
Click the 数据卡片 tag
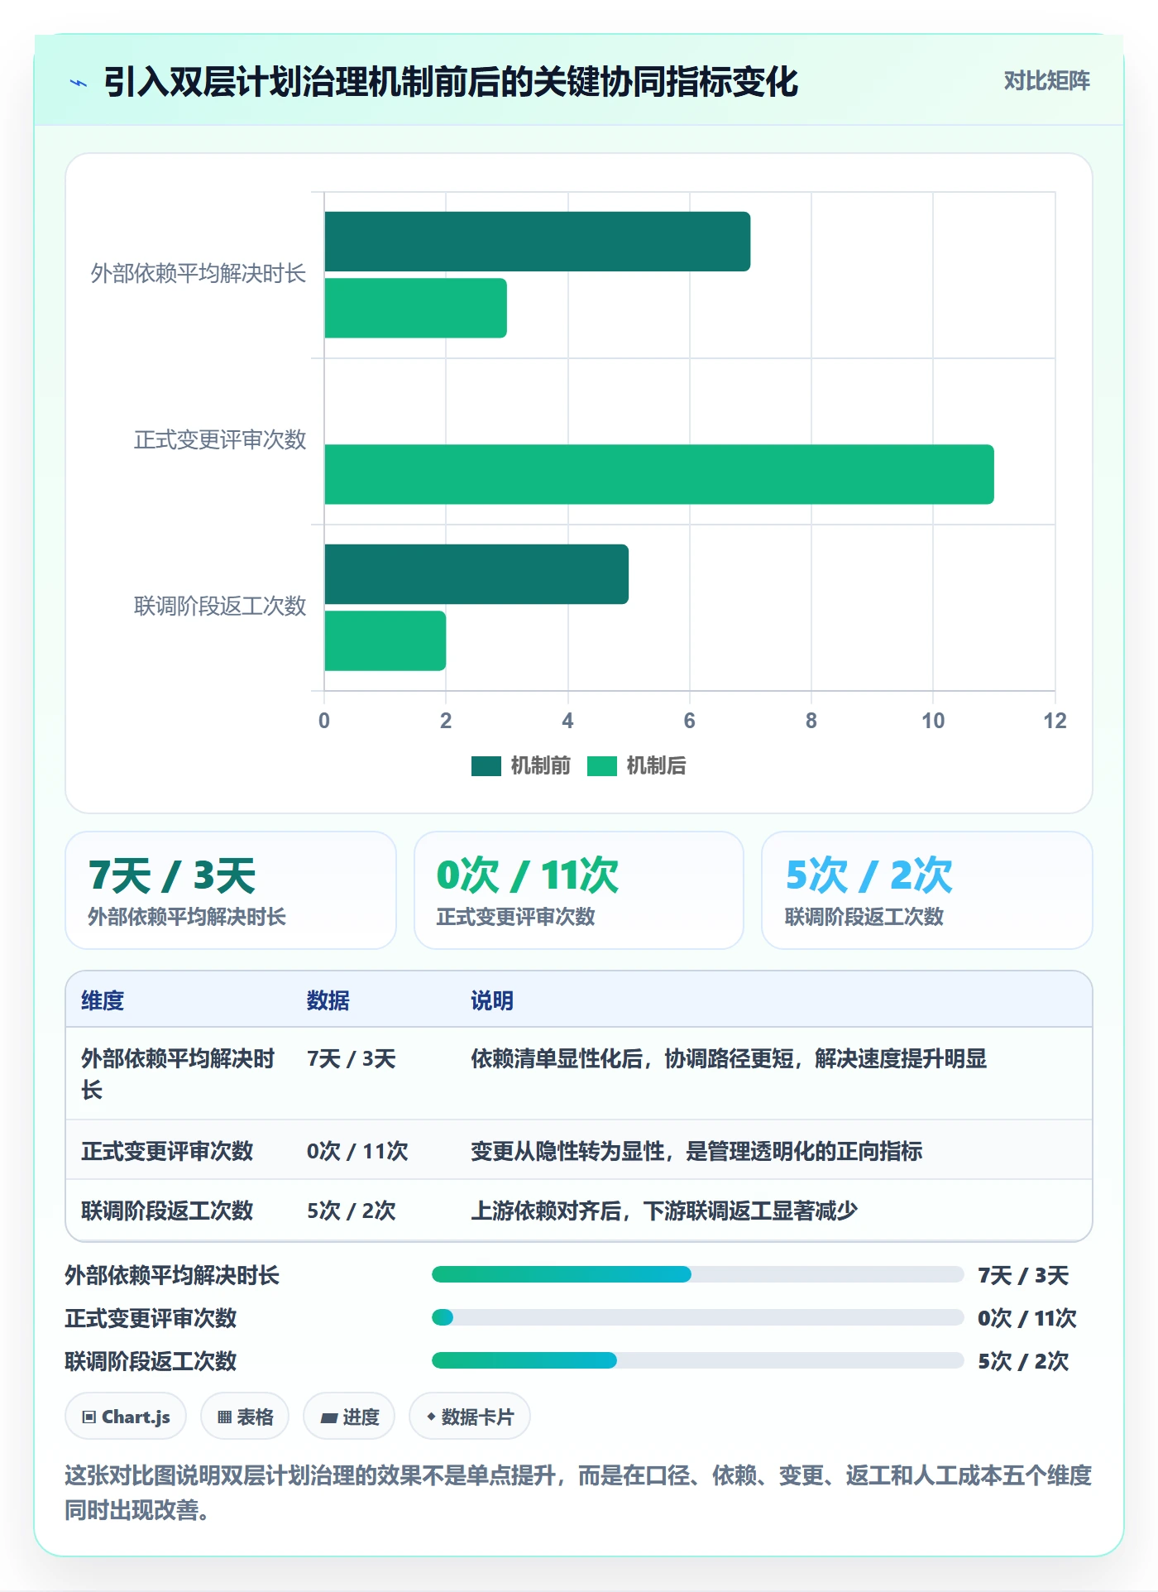470,1417
